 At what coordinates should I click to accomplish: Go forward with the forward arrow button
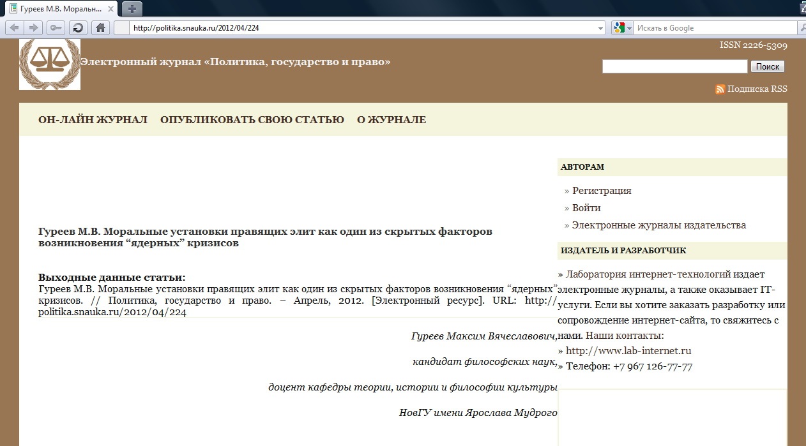pyautogui.click(x=34, y=27)
